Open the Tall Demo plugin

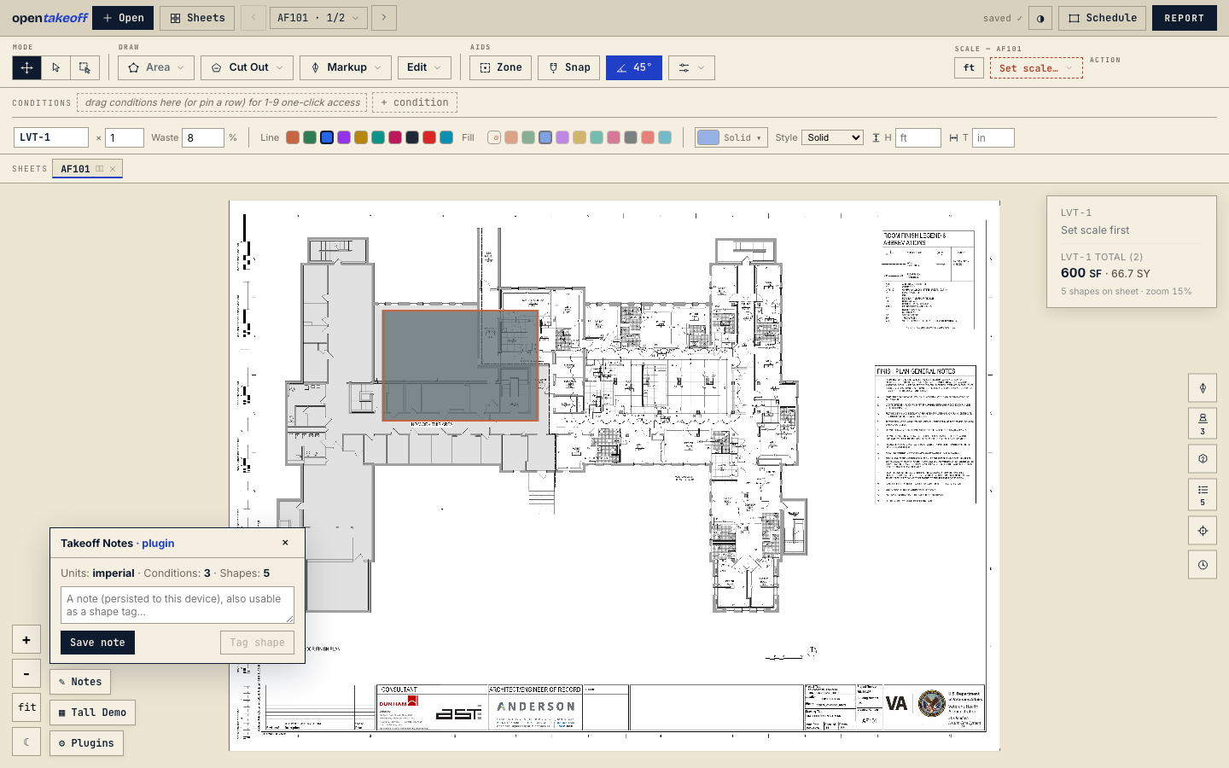[x=92, y=713]
